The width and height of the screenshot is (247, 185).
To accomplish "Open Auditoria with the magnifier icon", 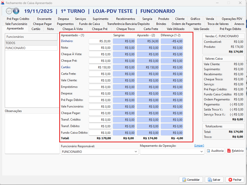I will tap(215, 151).
